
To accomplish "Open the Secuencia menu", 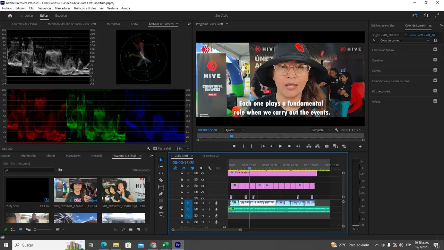I will pos(44,8).
